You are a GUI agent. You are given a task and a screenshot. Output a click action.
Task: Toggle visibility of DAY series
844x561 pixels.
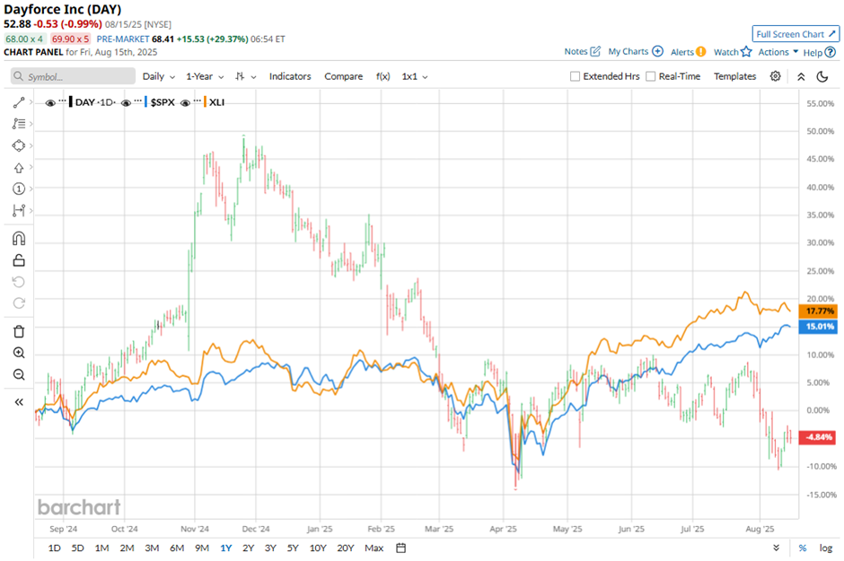click(50, 102)
